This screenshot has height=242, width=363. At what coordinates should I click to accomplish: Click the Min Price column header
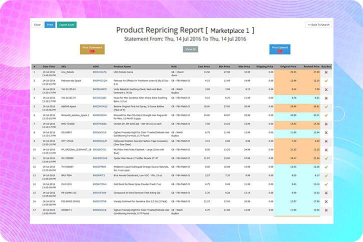[224, 66]
